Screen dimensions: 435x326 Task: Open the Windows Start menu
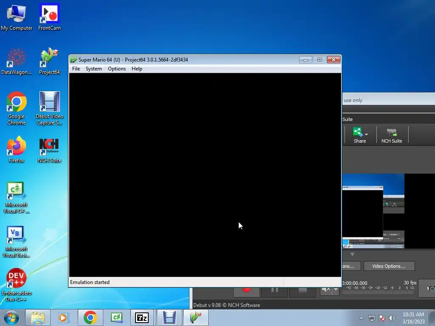click(11, 318)
